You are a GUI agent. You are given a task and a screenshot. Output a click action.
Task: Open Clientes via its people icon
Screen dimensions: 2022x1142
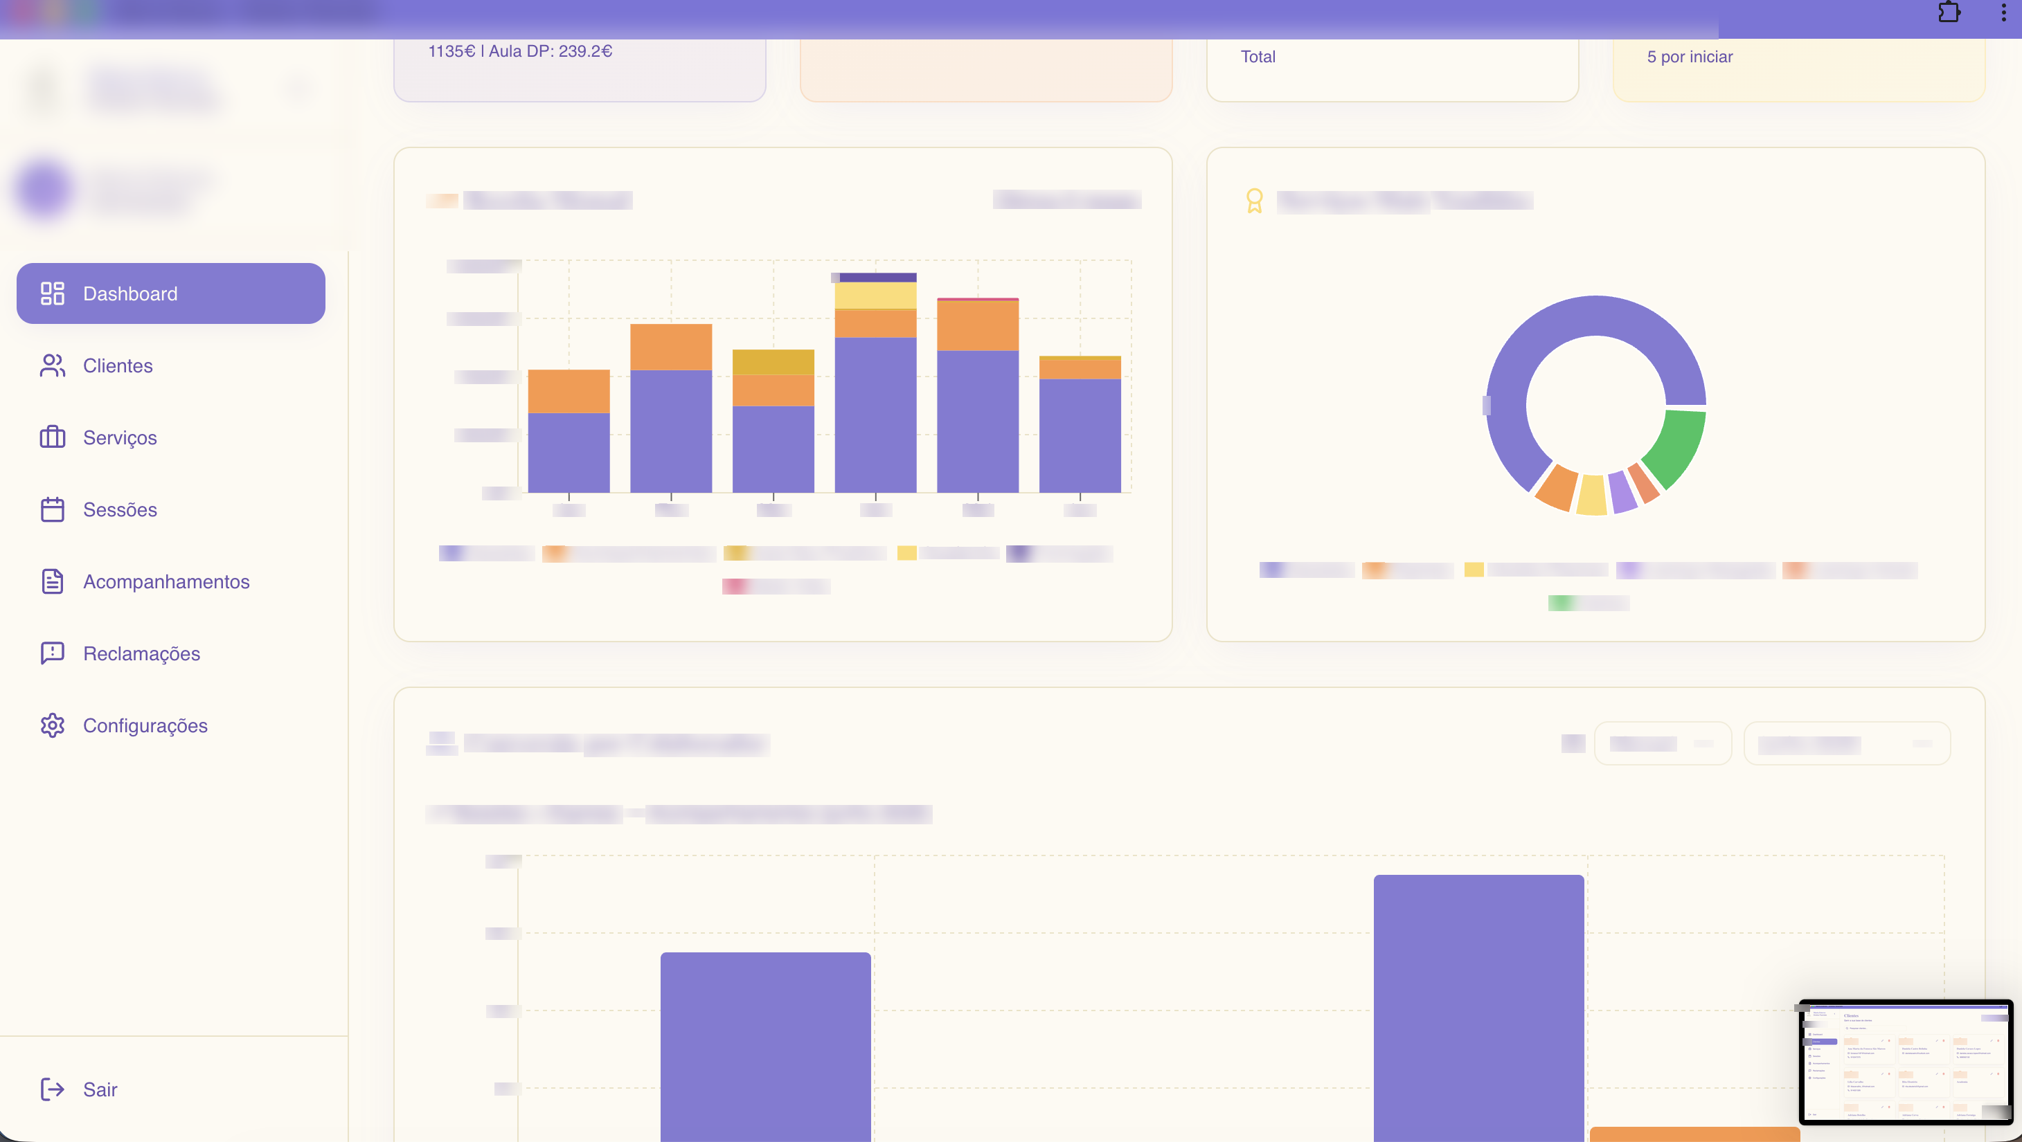click(x=53, y=365)
